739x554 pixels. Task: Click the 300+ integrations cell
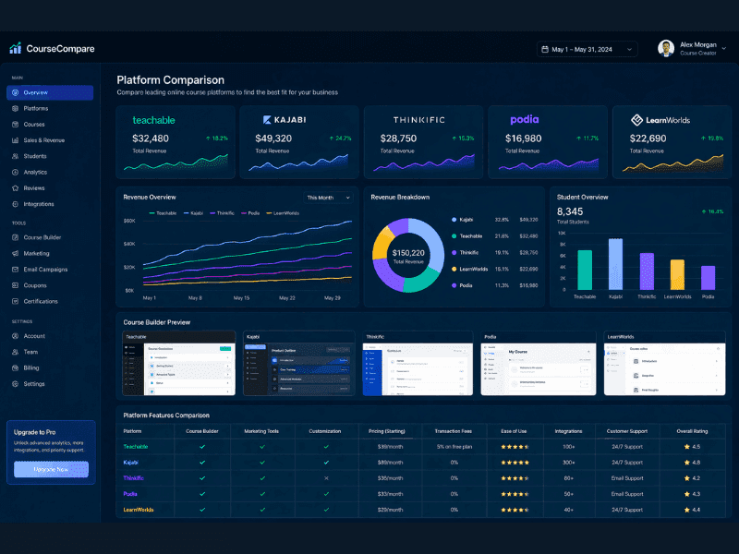coord(568,463)
